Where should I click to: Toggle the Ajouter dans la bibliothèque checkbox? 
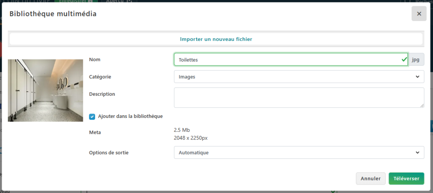92,116
